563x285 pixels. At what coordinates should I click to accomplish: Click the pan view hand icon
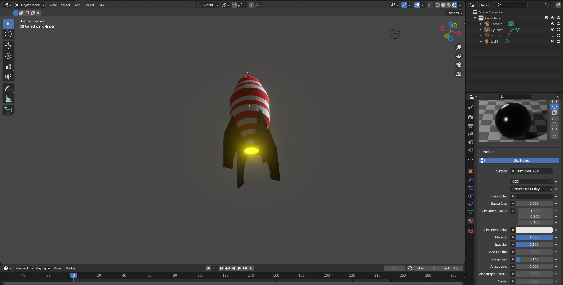(459, 56)
